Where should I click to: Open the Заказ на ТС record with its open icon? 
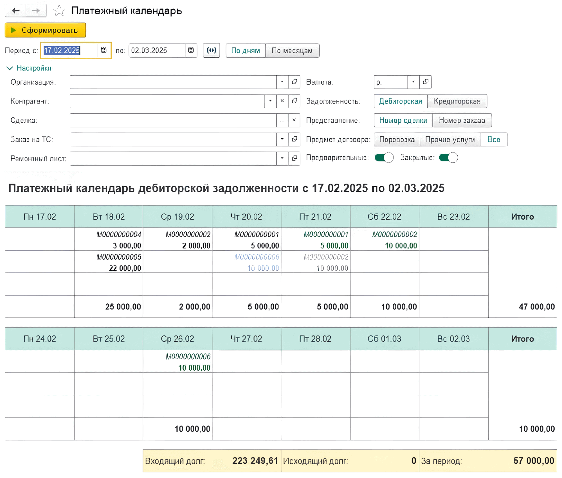pyautogui.click(x=294, y=139)
